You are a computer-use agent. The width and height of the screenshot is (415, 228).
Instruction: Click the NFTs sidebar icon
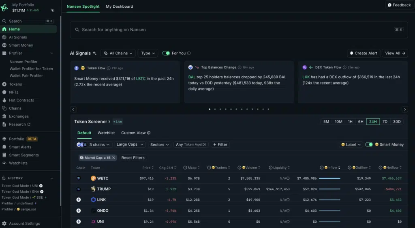point(4,92)
